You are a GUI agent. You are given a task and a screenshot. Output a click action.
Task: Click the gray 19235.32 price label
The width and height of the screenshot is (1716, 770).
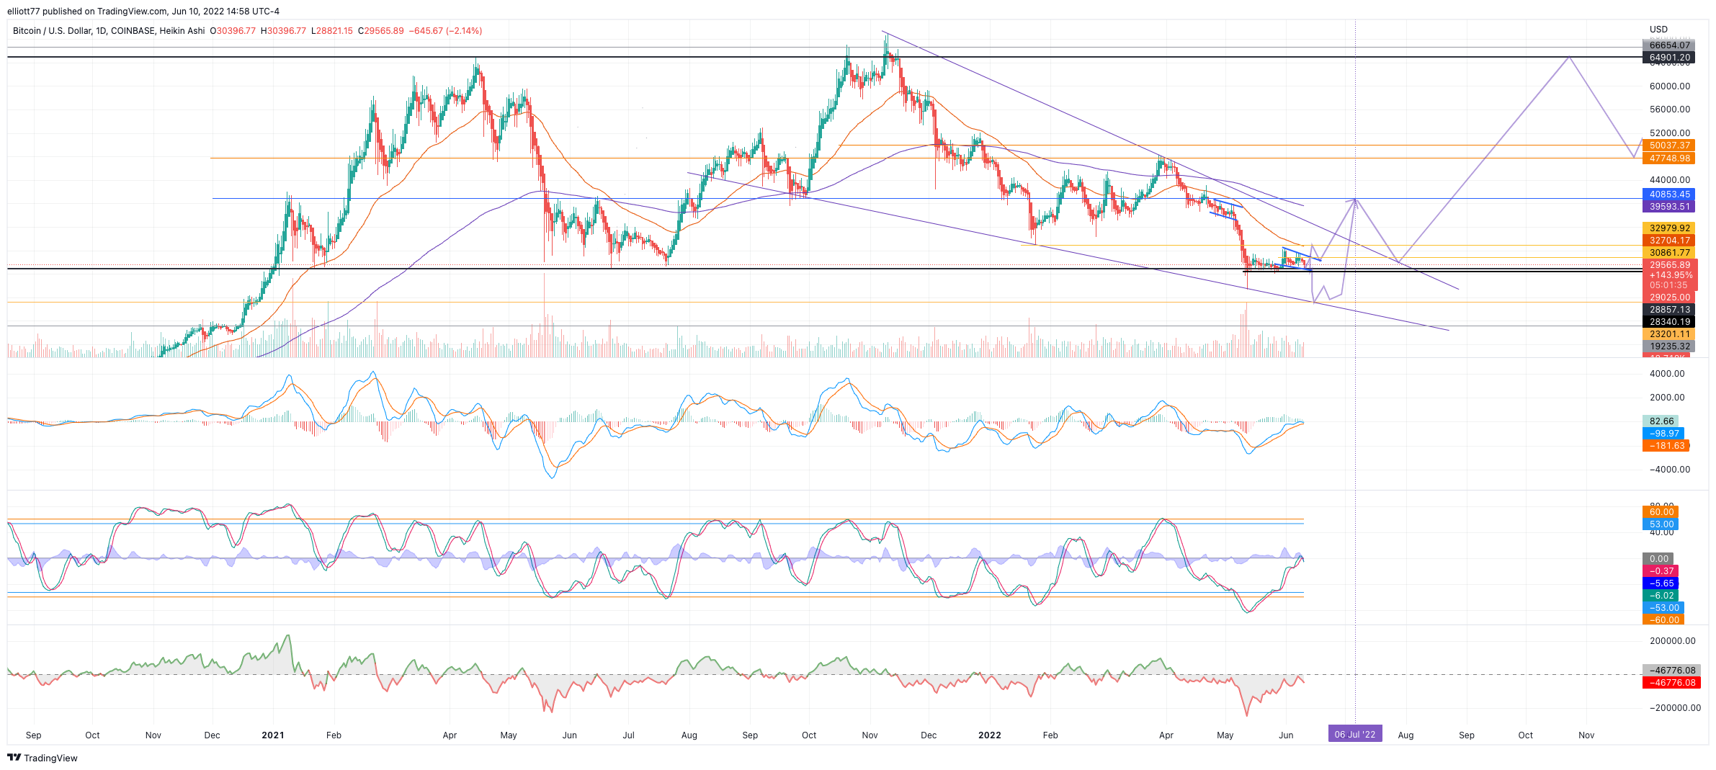1668,346
